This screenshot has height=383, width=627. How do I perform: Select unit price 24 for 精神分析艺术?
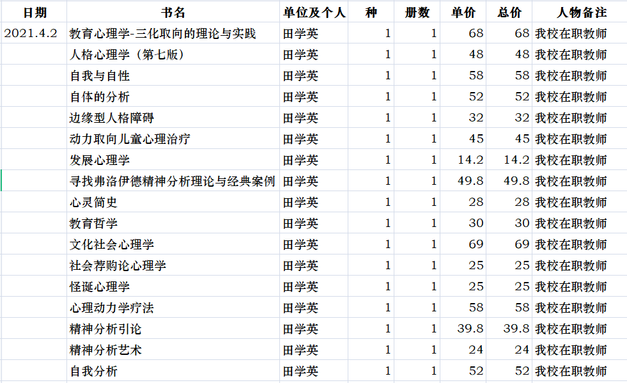click(x=463, y=349)
